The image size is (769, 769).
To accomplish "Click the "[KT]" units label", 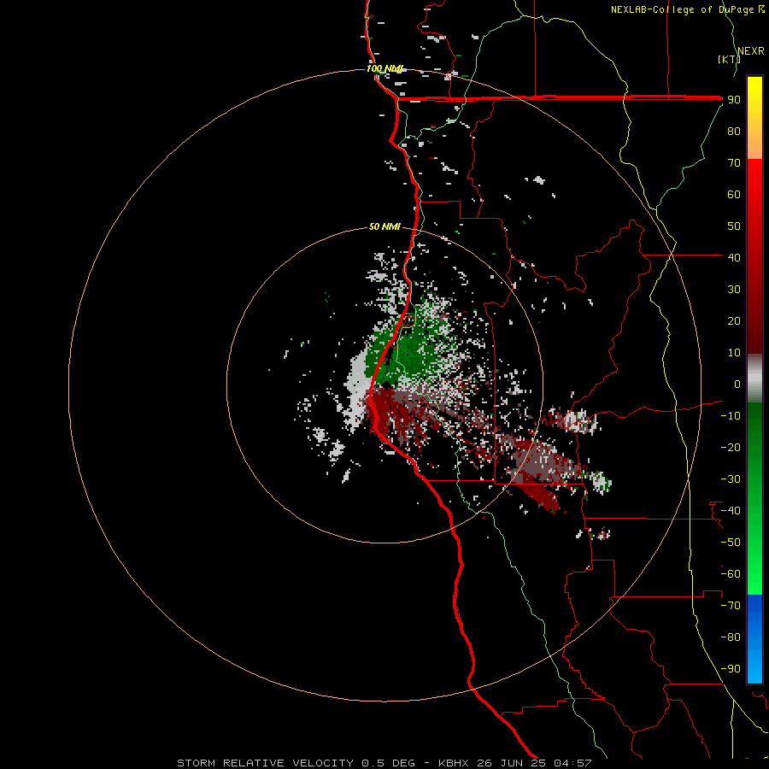I will [x=730, y=59].
